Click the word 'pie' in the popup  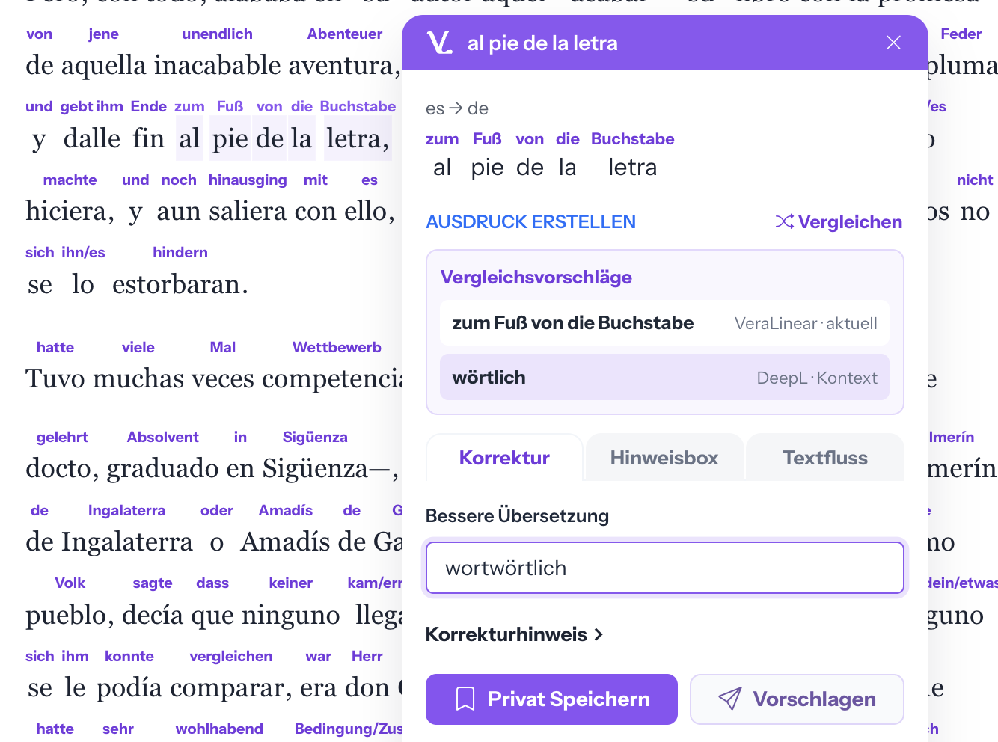pos(487,168)
